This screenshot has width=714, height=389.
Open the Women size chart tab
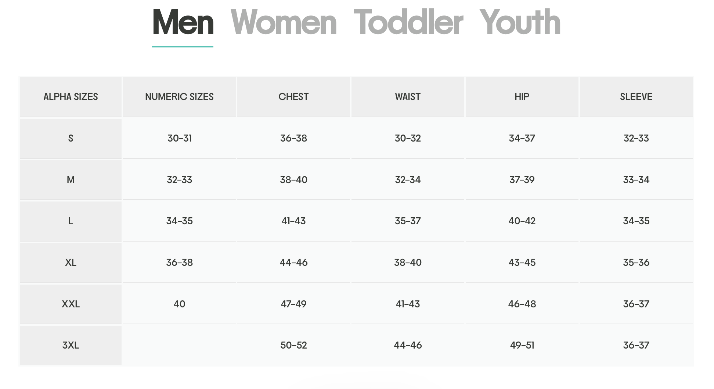coord(284,23)
